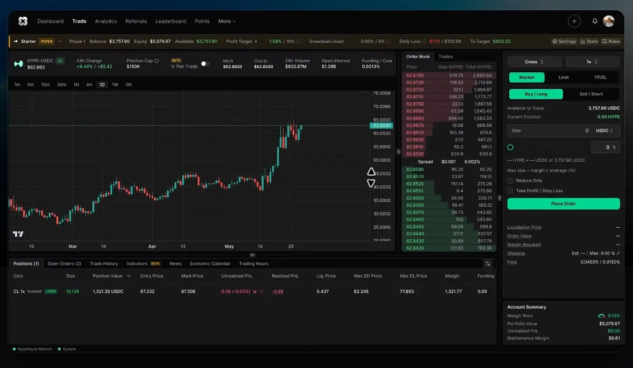Select the Sell / Short button
Image resolution: width=633 pixels, height=368 pixels.
591,94
